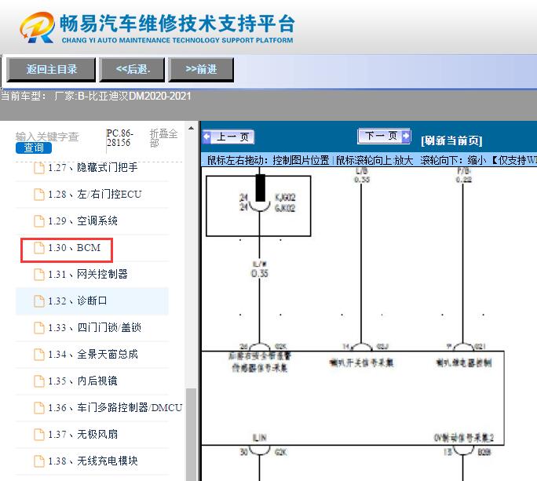
Task: Go to previous page with 上一页
Action: tap(228, 137)
